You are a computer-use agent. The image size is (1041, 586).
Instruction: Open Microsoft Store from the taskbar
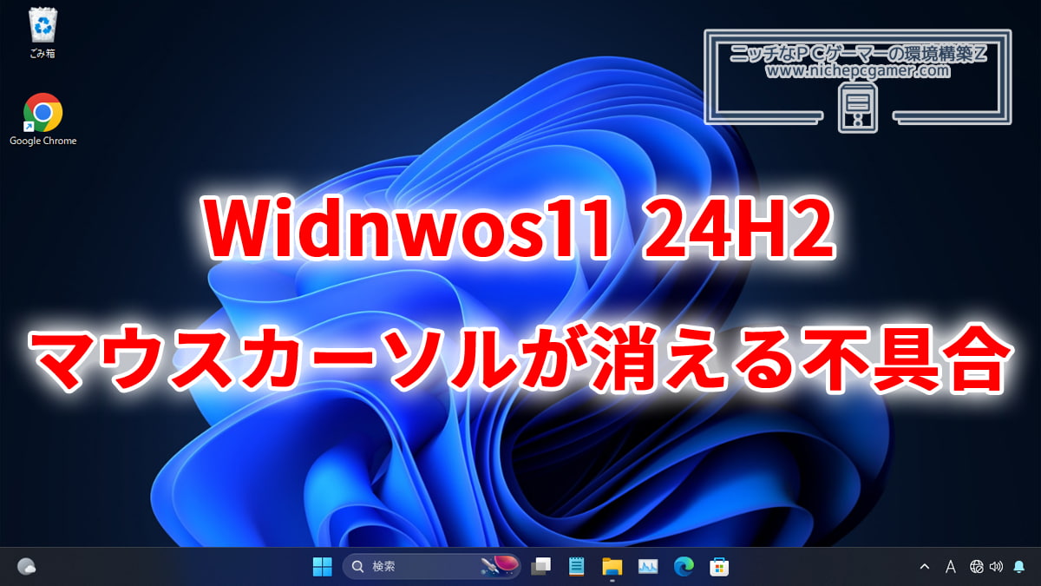[719, 567]
